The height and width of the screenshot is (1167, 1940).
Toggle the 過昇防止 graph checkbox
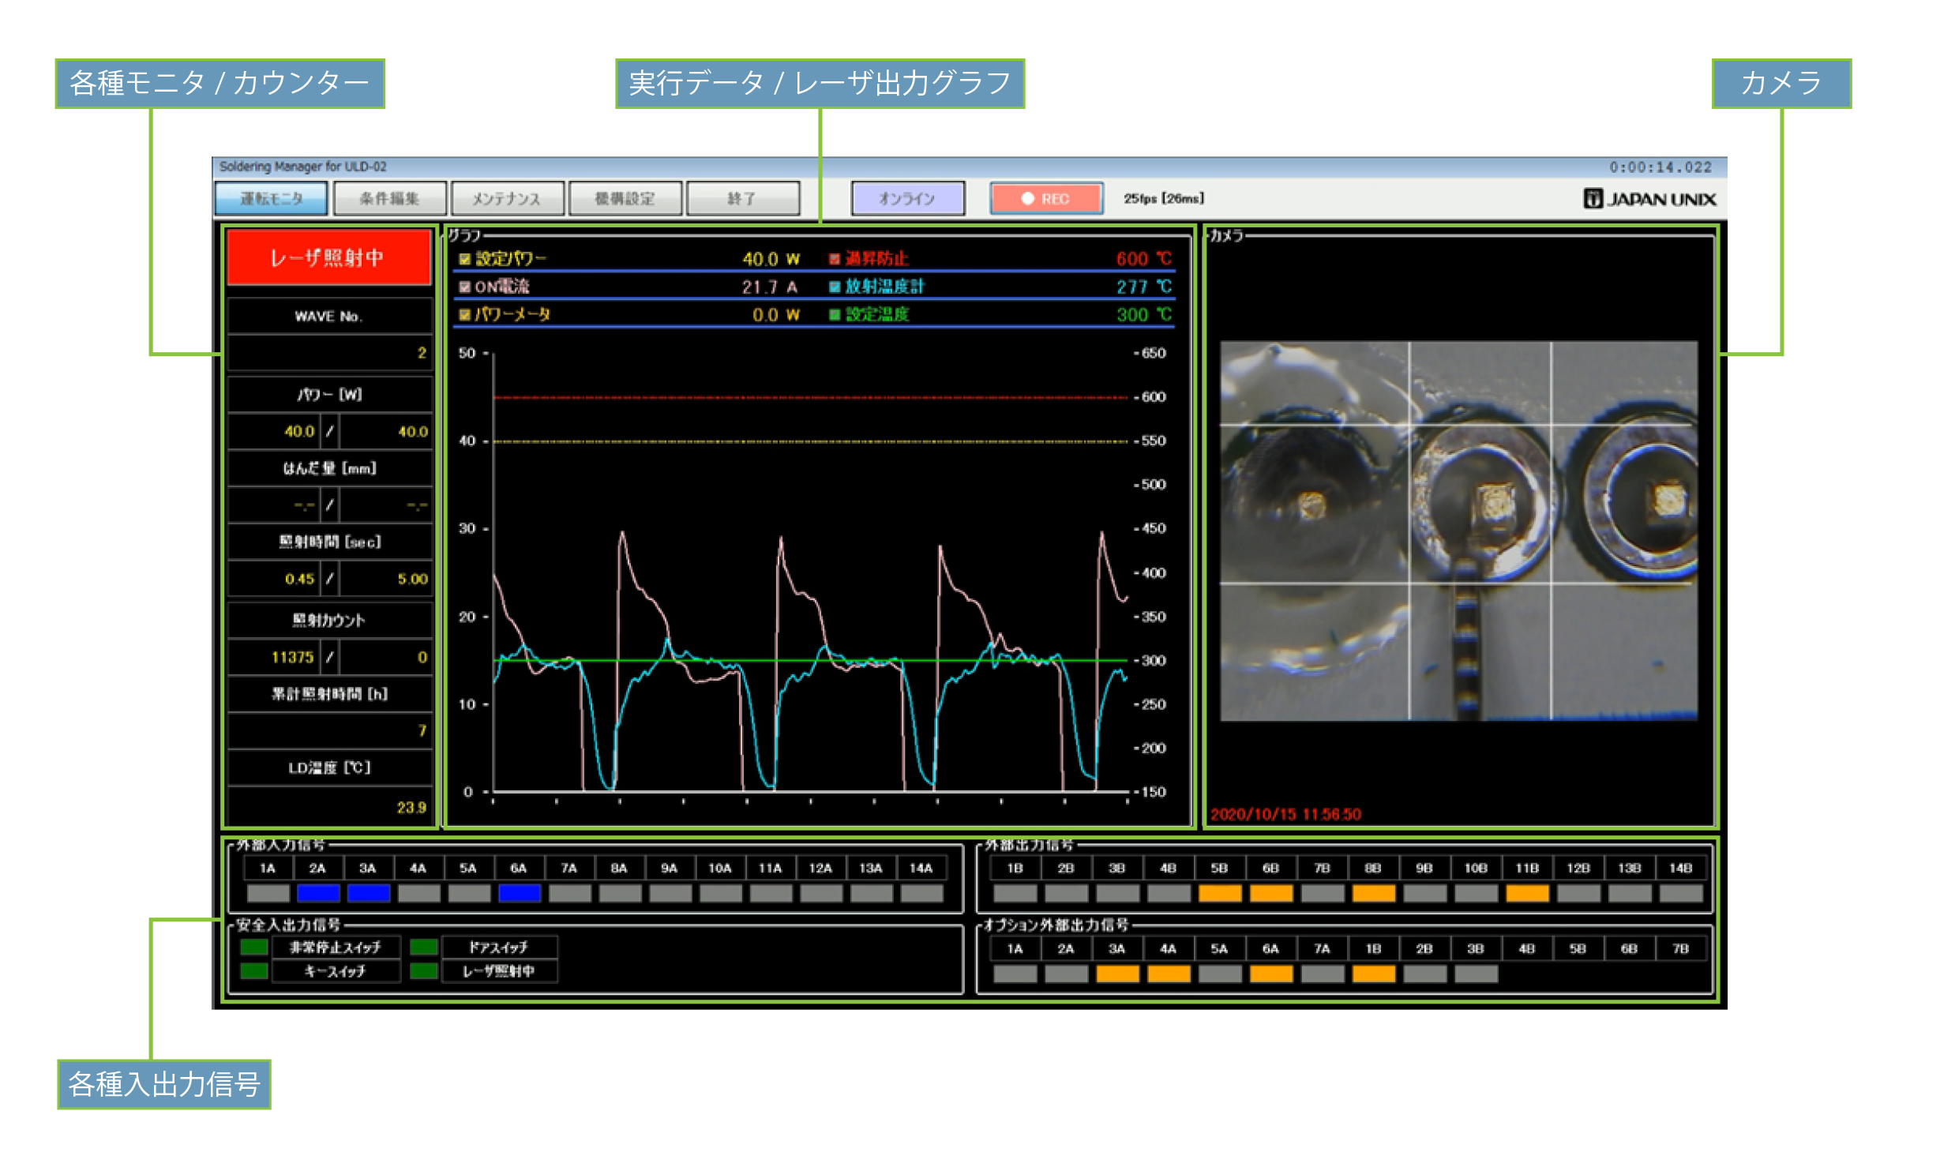pos(835,259)
